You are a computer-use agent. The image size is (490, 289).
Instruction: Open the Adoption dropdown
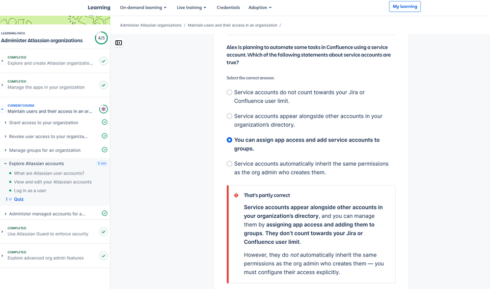[x=260, y=7]
